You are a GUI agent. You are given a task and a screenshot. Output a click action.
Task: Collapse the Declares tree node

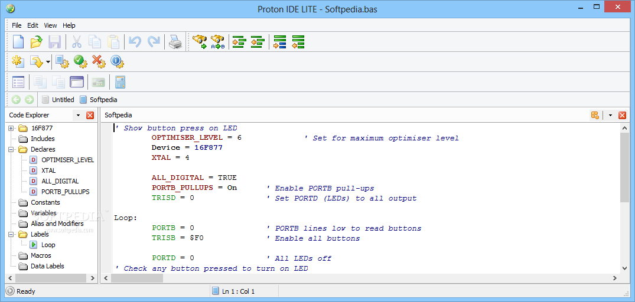point(11,149)
